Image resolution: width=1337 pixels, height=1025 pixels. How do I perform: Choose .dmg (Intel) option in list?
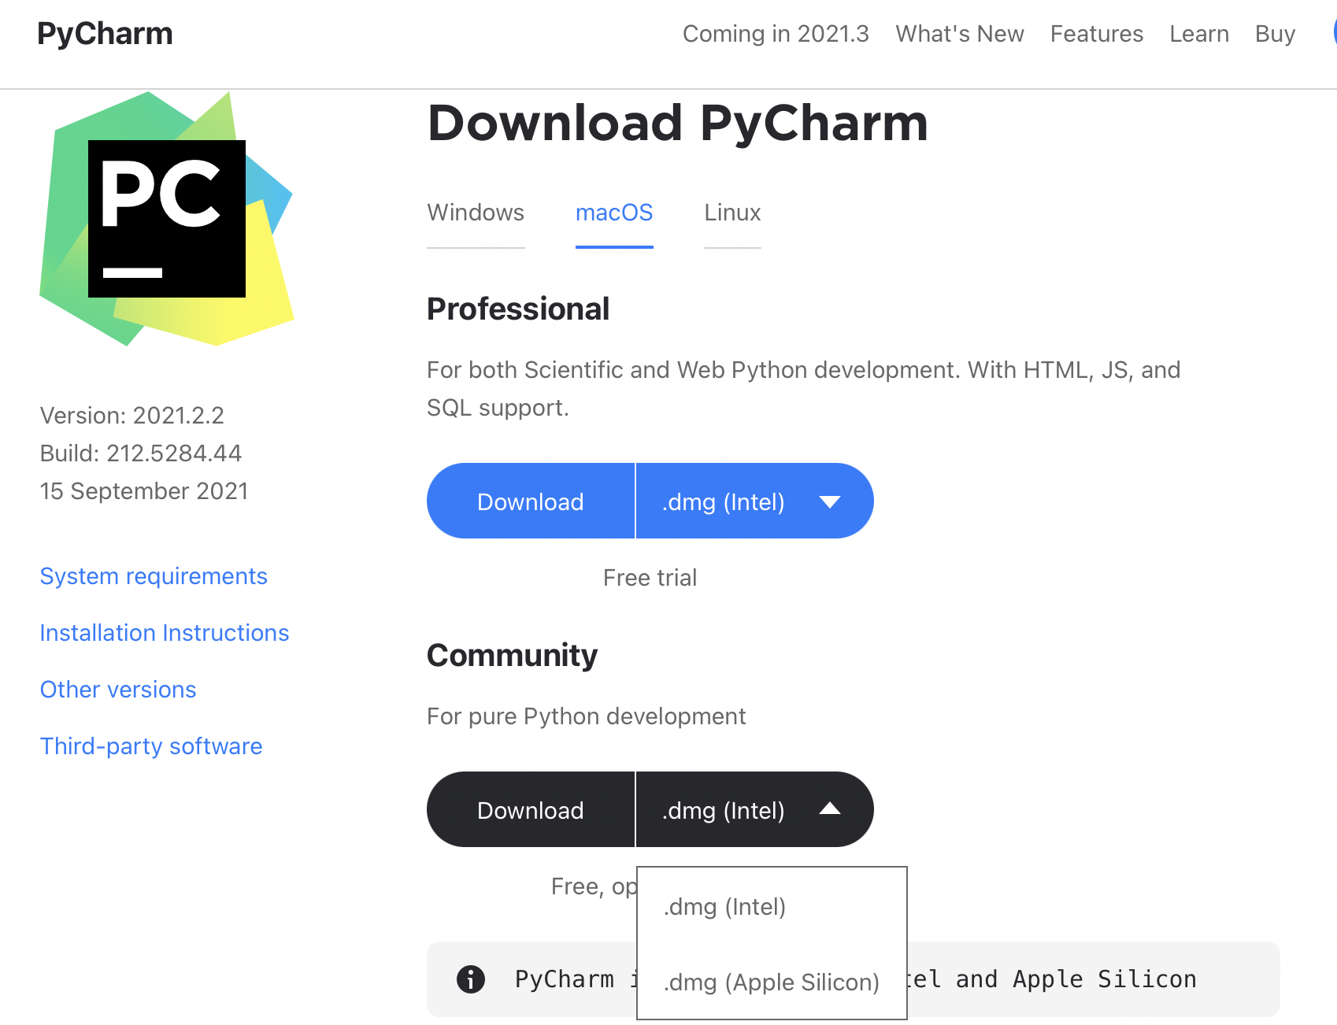(772, 906)
